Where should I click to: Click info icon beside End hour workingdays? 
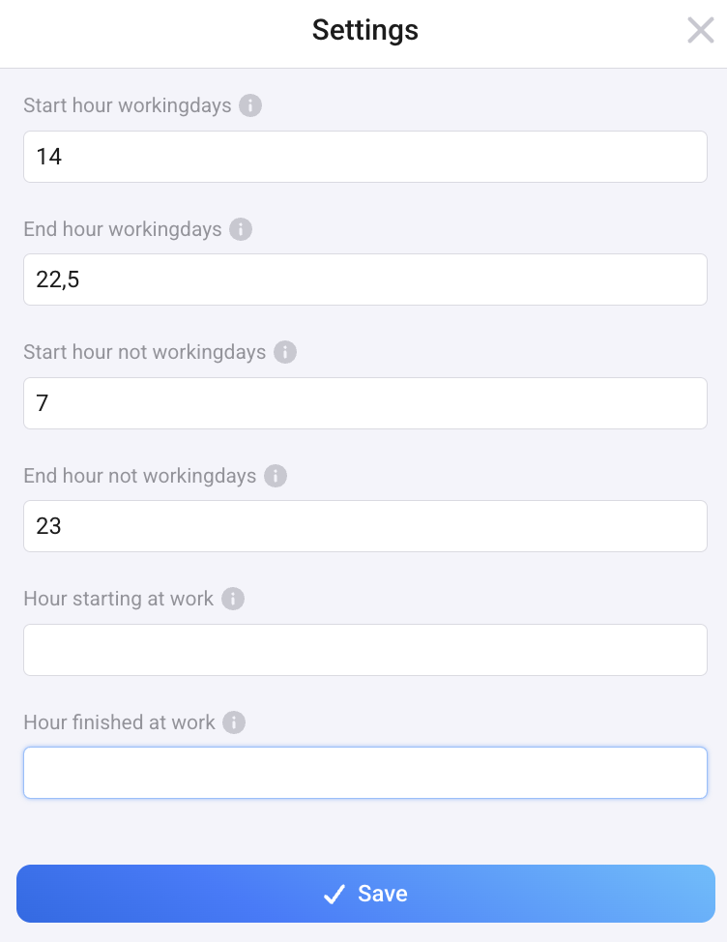click(241, 229)
